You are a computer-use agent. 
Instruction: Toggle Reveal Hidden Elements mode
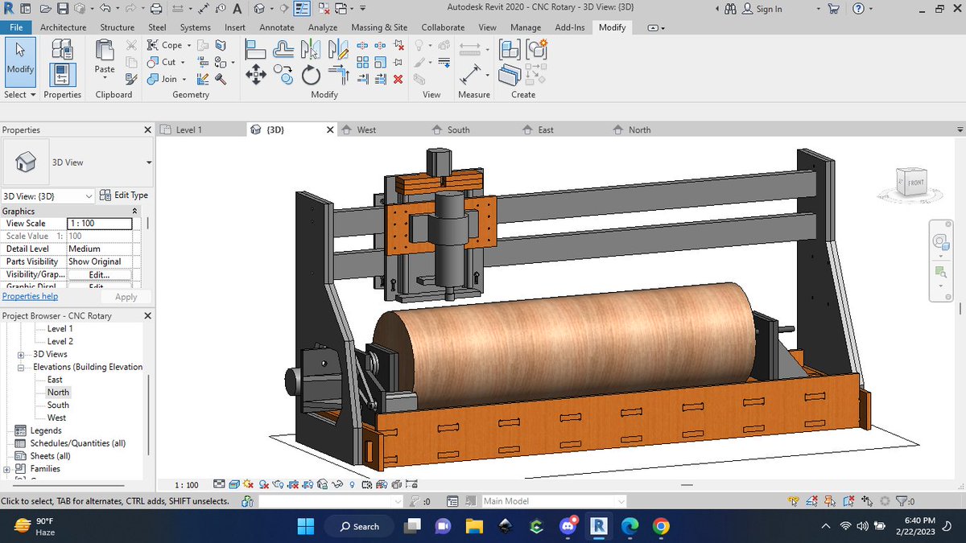click(x=353, y=484)
